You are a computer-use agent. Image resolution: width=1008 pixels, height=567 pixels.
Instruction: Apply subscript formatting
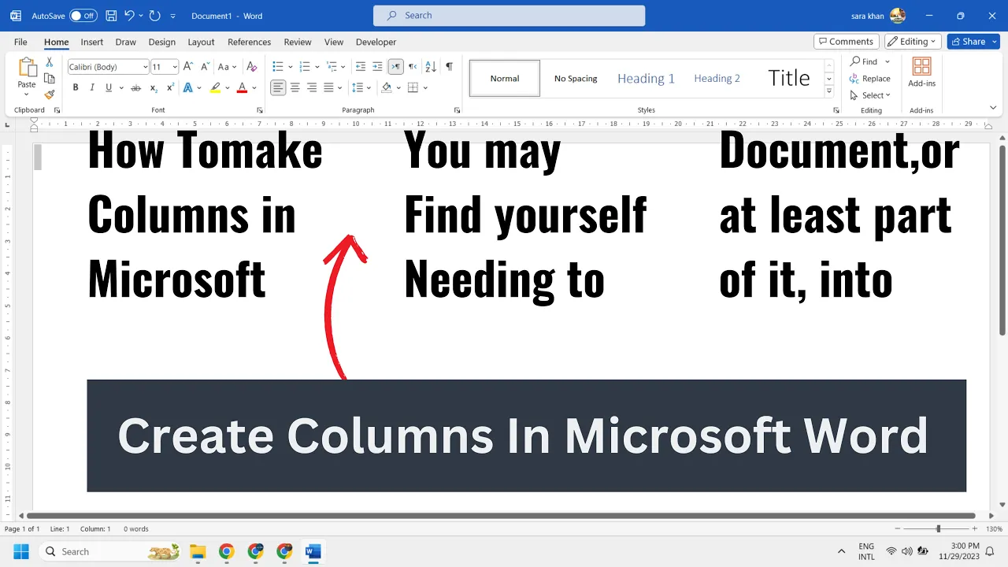tap(154, 87)
